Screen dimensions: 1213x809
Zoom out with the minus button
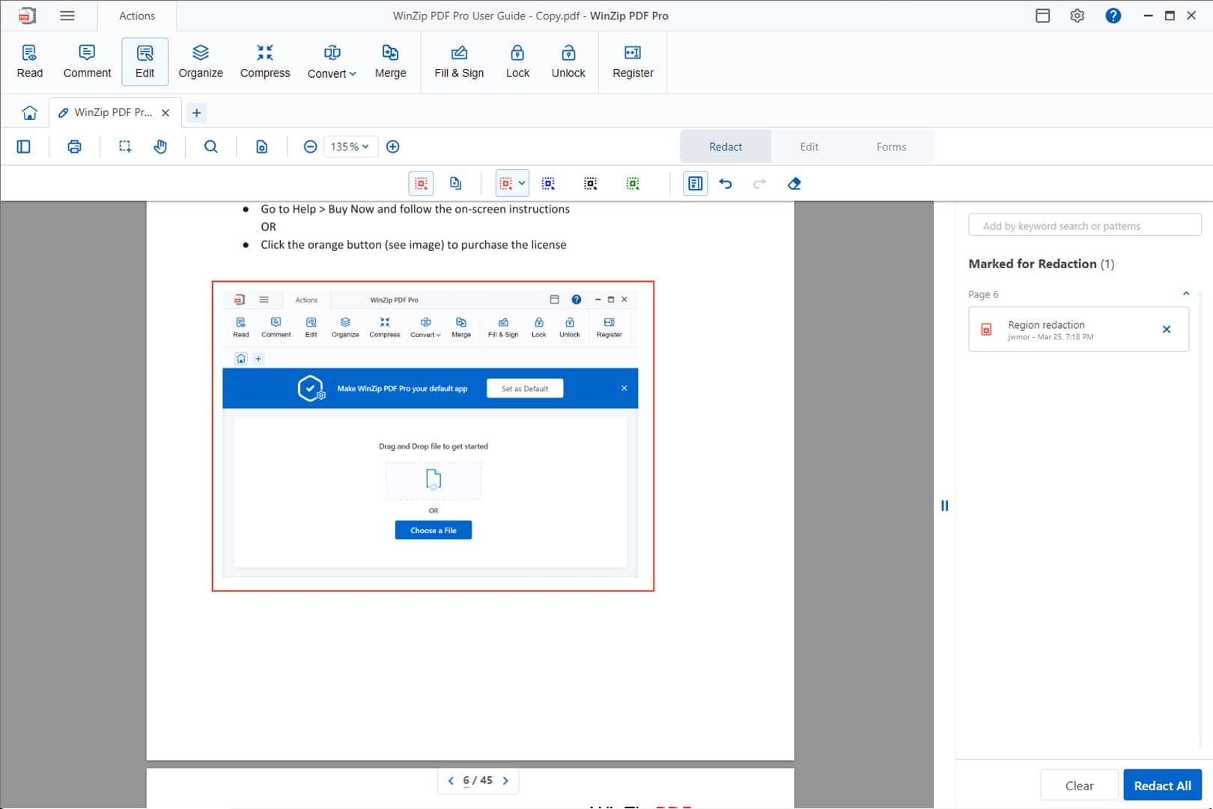[310, 147]
